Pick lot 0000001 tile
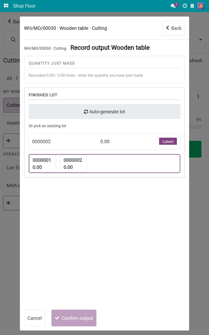The width and height of the screenshot is (209, 335). coord(42,164)
